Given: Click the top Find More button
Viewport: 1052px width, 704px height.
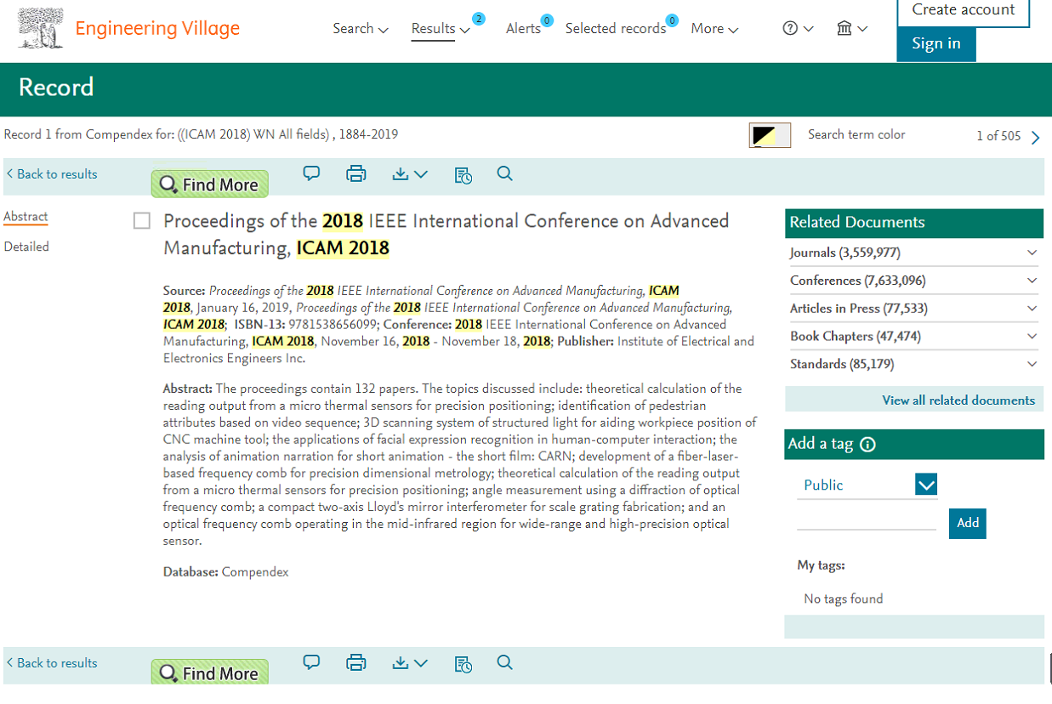Looking at the screenshot, I should point(210,185).
